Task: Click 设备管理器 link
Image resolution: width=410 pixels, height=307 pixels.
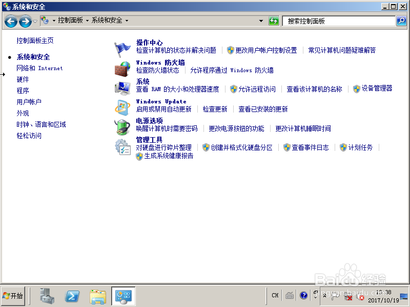Action: pos(377,88)
